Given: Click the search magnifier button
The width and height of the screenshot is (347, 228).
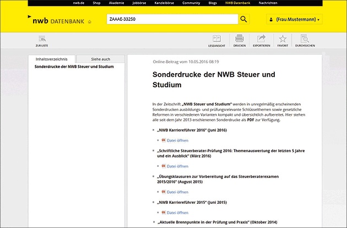Looking at the screenshot, I should click(245, 19).
